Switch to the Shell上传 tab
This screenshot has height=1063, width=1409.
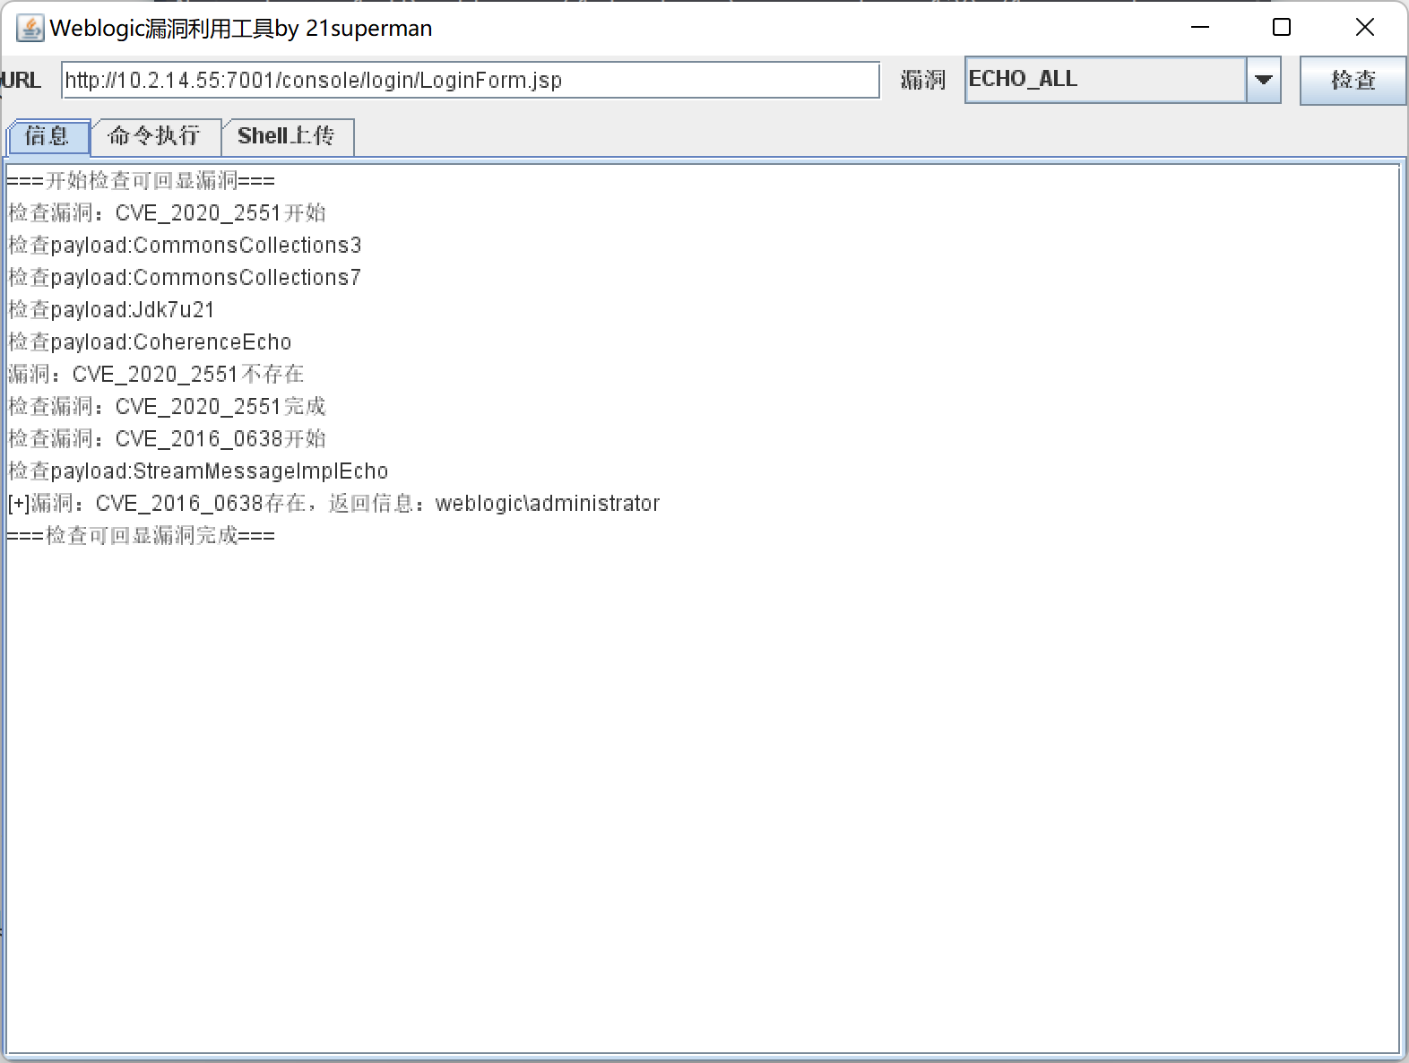pyautogui.click(x=286, y=136)
